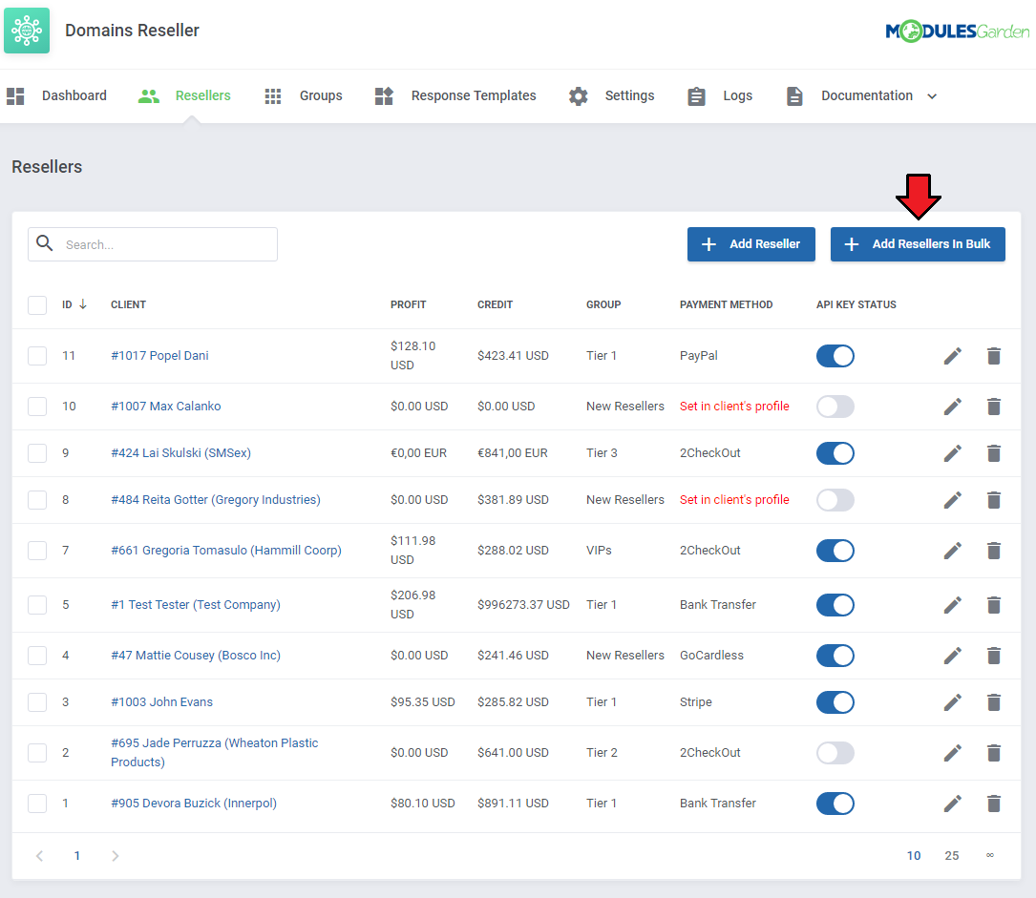Open client link #1017 Popel Dani
Screen dimensions: 1036x898
(x=159, y=356)
